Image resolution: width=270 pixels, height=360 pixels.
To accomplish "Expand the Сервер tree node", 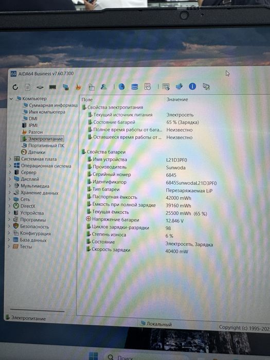I will 10,172.
